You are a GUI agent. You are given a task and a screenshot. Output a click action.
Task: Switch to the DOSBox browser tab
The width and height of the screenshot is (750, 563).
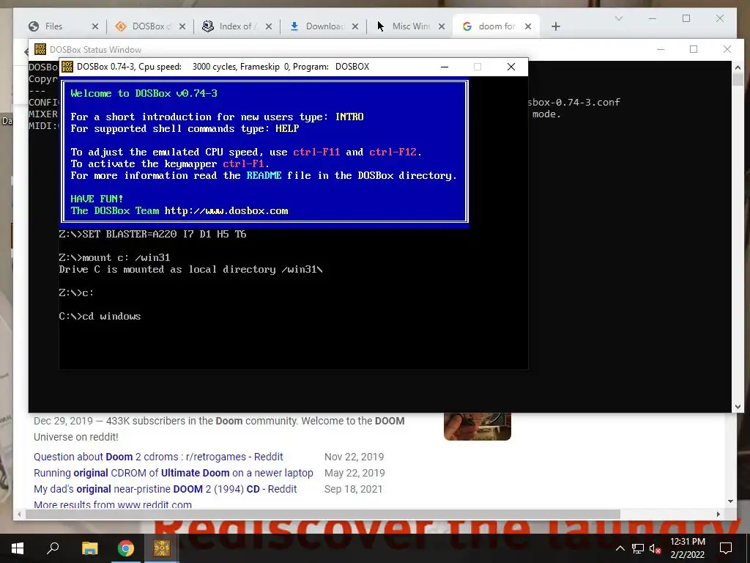pyautogui.click(x=151, y=26)
